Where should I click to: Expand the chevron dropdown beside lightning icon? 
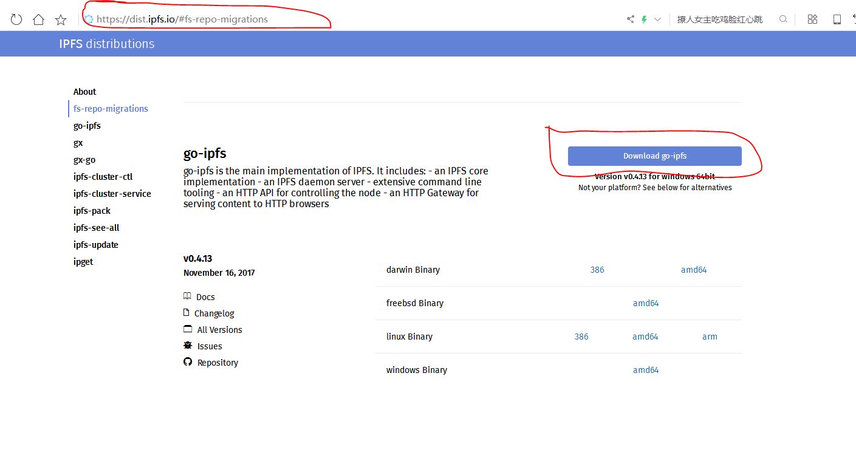(x=657, y=19)
